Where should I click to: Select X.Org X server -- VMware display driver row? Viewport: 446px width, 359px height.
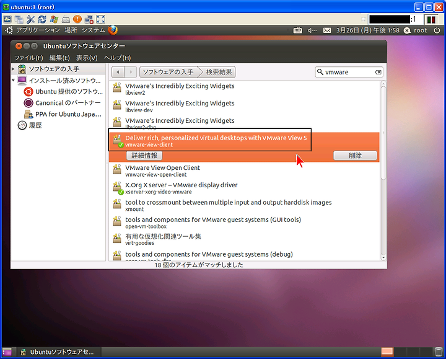coord(244,188)
